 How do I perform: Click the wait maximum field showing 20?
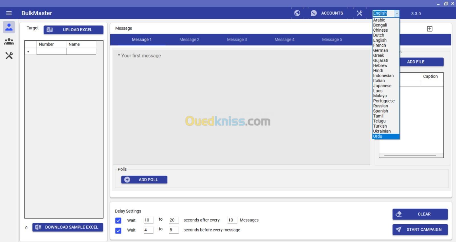click(174, 220)
